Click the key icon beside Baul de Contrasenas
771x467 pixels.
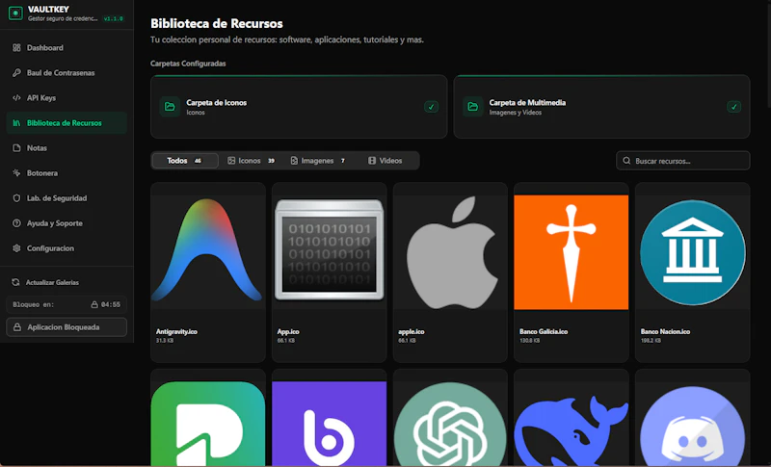click(16, 72)
